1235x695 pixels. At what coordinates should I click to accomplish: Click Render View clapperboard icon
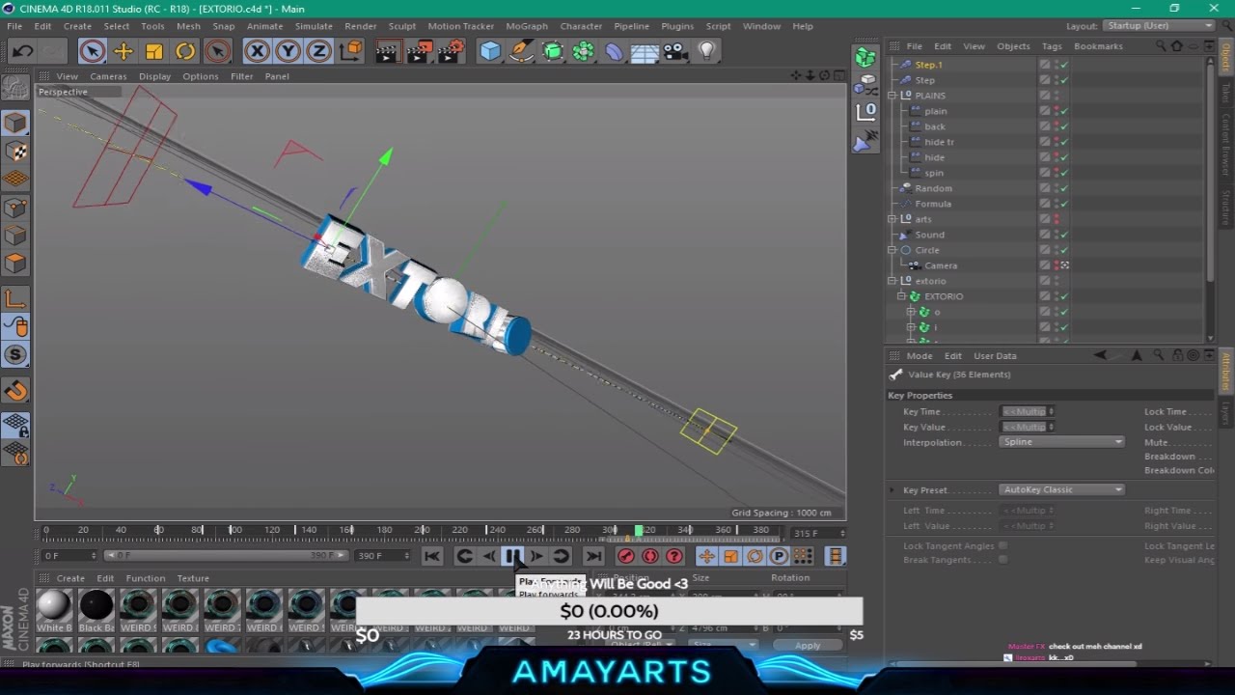point(387,51)
